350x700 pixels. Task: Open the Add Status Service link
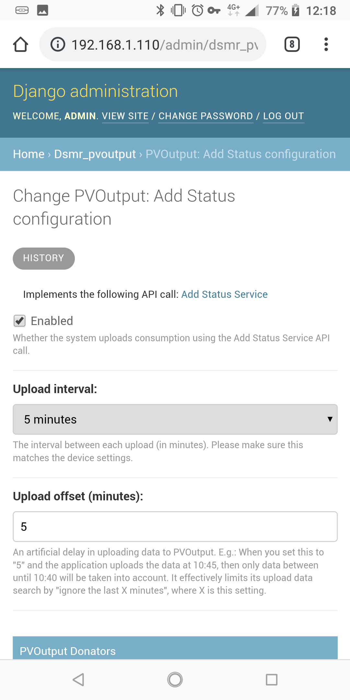224,294
